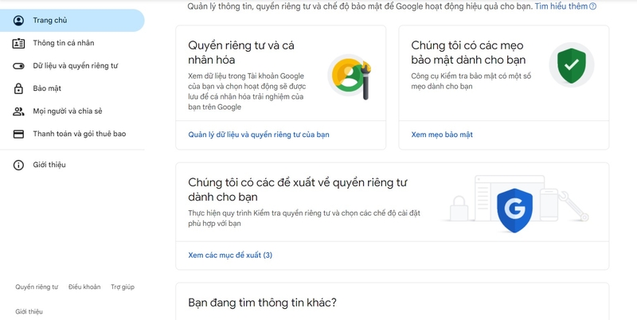Click the Mọi người và chia sẻ people icon
The image size is (637, 320).
[18, 111]
